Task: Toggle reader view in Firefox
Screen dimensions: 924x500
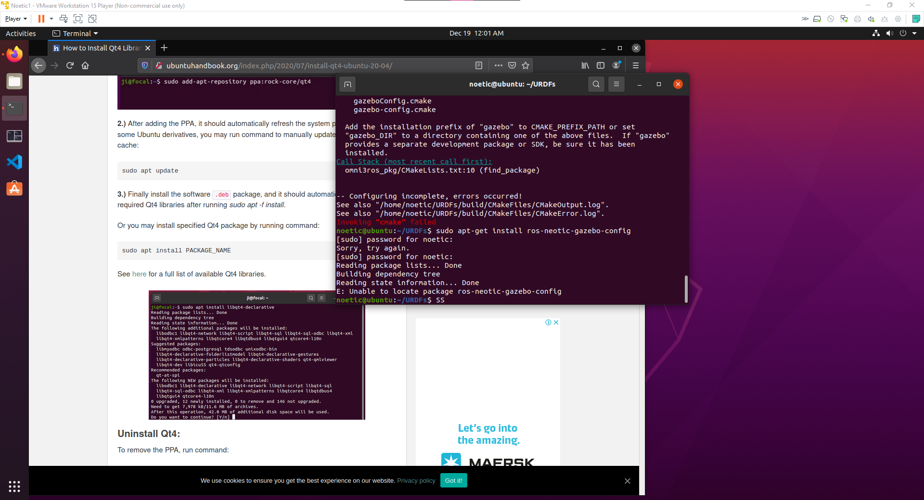Action: (479, 65)
